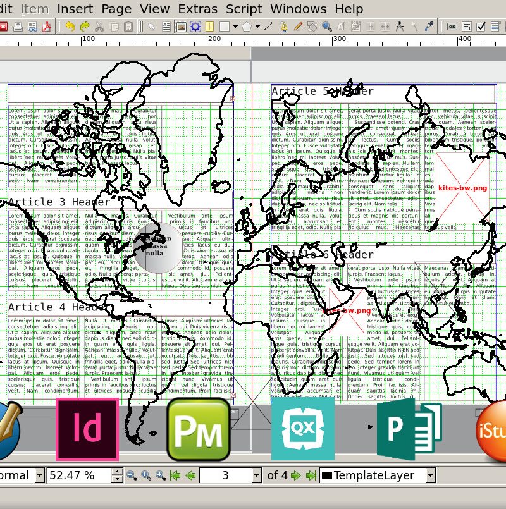Select the Freehand Line pencil tool
This screenshot has width=506, height=509.
(298, 27)
